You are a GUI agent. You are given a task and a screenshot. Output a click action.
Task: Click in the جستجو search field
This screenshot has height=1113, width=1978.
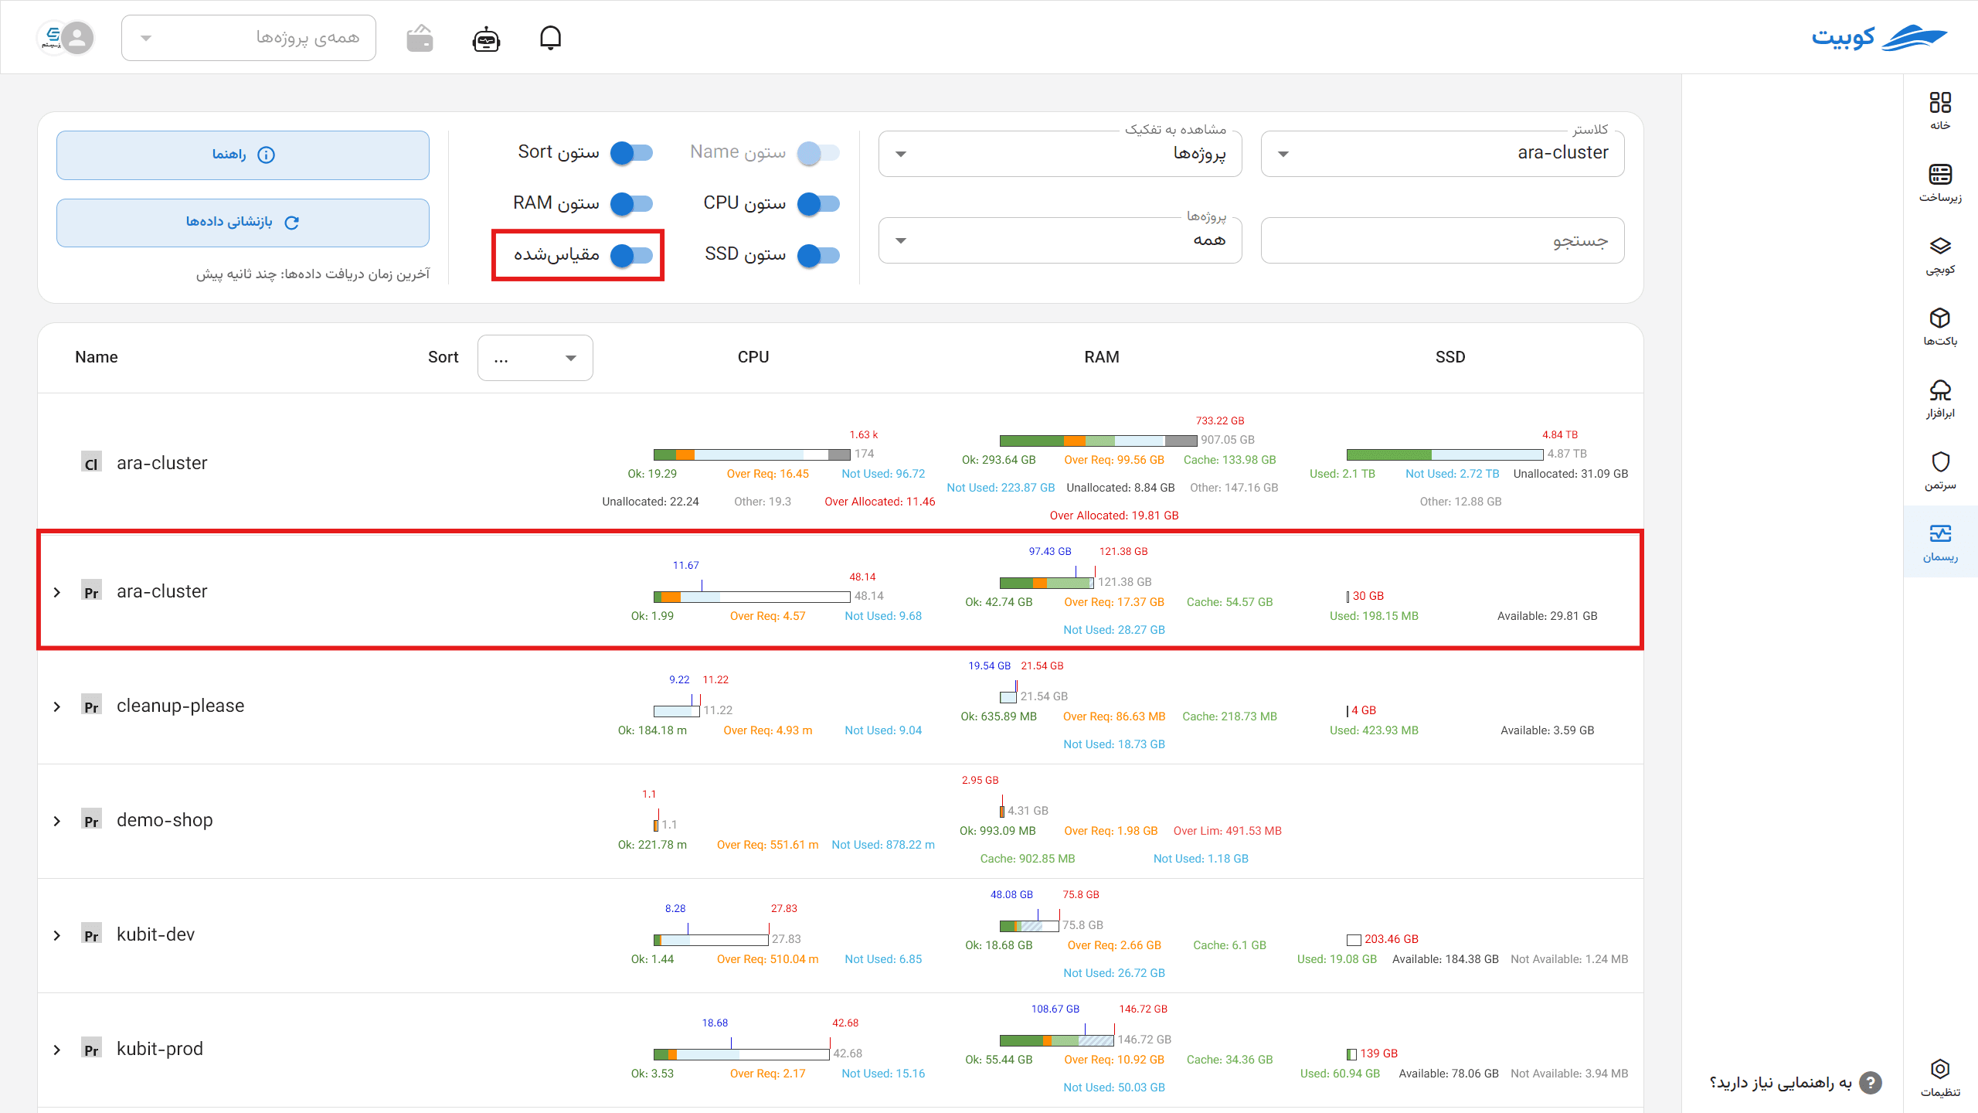(x=1443, y=240)
